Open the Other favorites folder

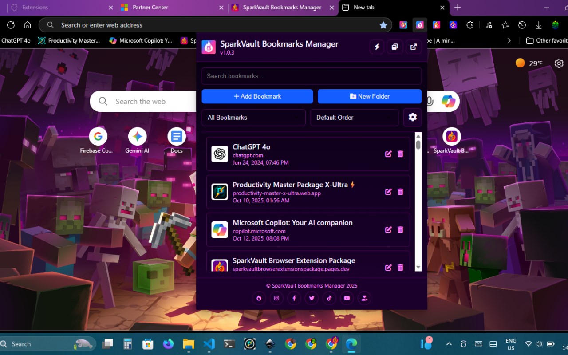pyautogui.click(x=547, y=40)
